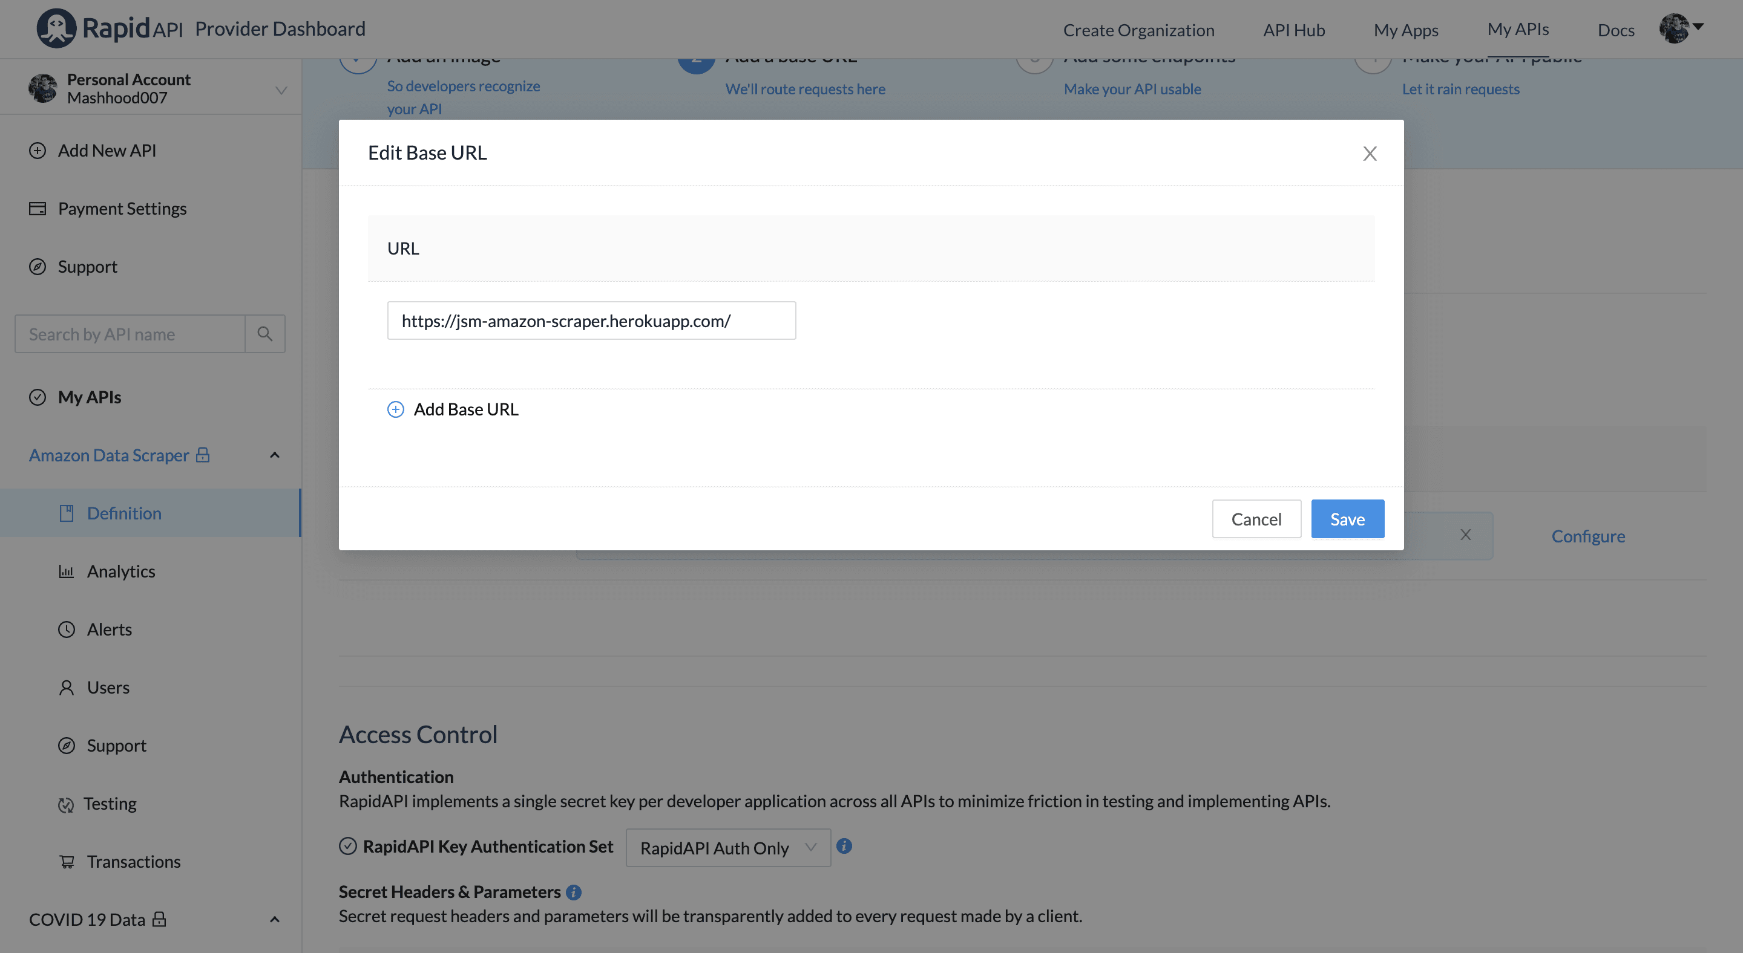The height and width of the screenshot is (953, 1743).
Task: Click the Analytics bar chart icon
Action: 67,571
